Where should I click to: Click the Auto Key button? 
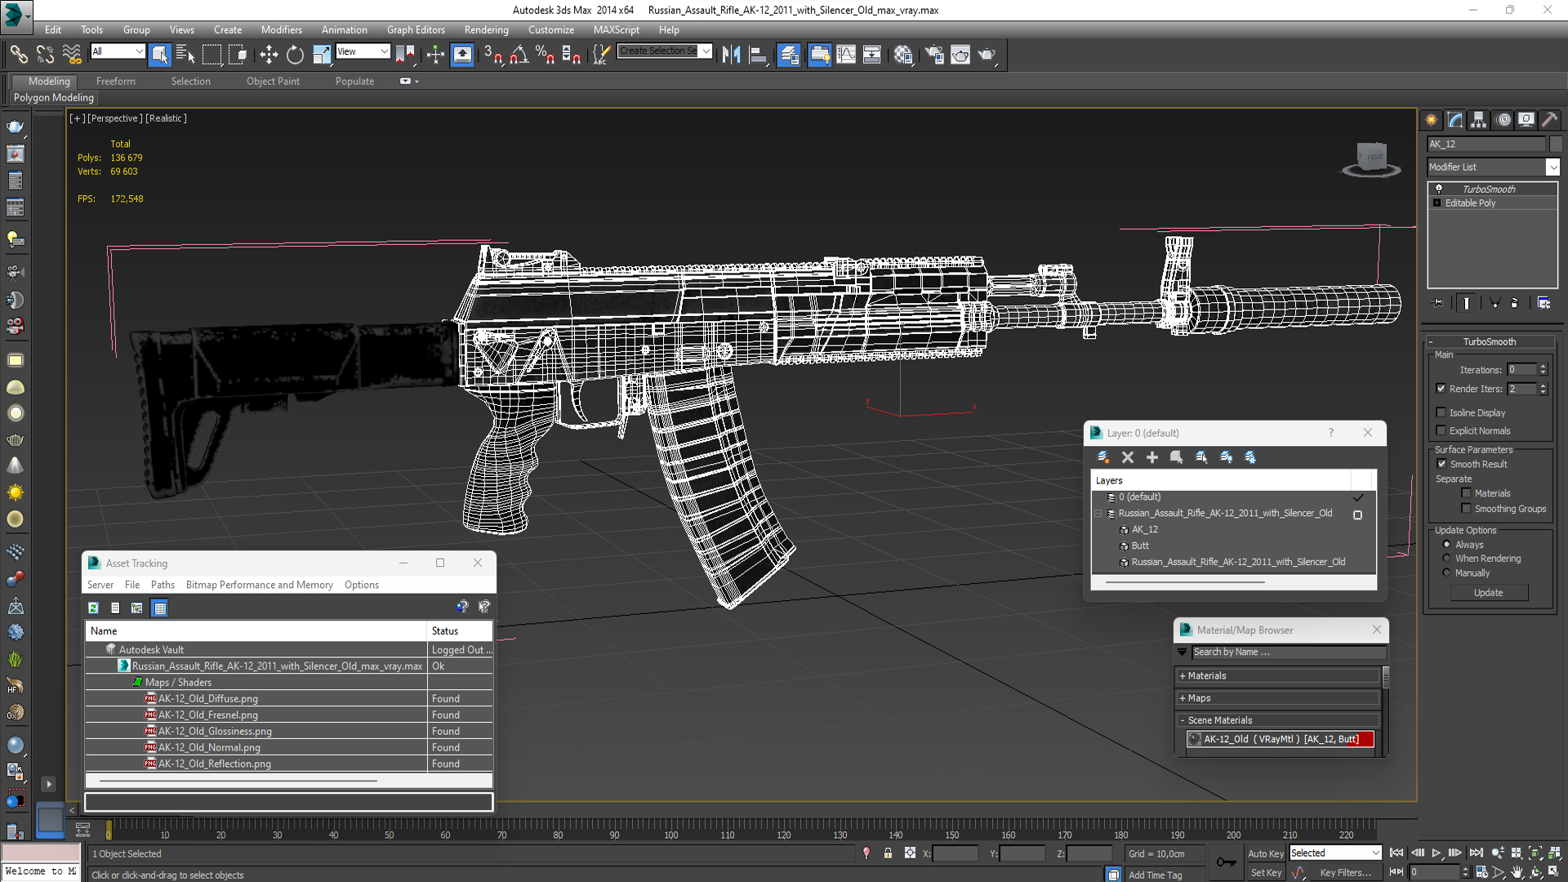click(x=1265, y=853)
